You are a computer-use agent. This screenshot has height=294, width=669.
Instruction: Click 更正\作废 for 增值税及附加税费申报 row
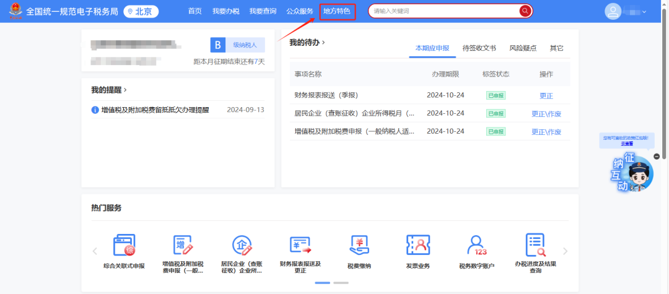click(x=546, y=132)
